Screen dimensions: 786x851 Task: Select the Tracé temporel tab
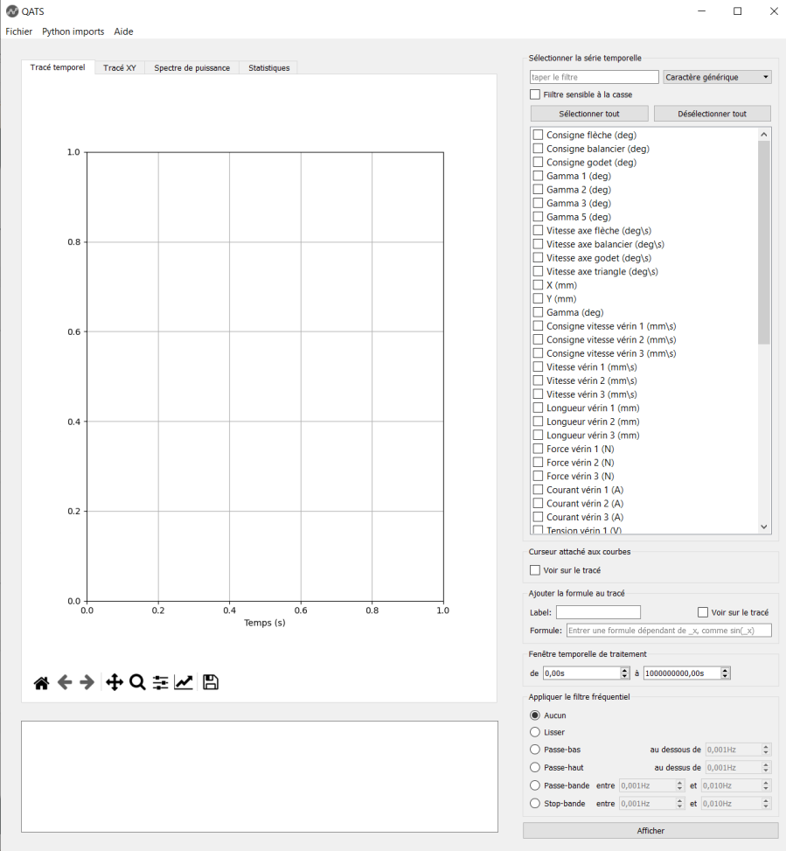[58, 67]
